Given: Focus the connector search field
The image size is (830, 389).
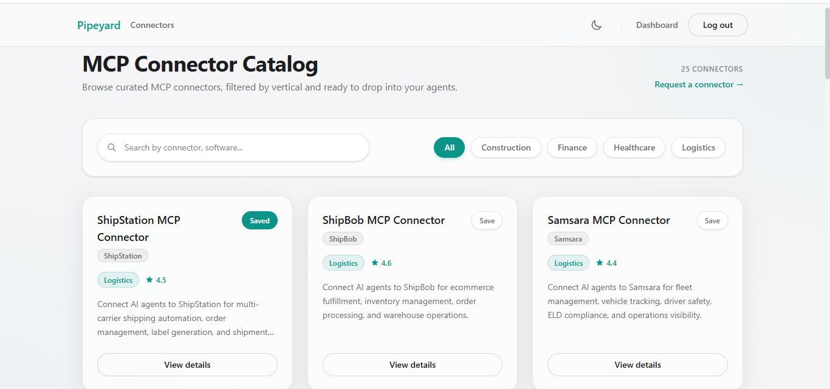Looking at the screenshot, I should (x=233, y=147).
